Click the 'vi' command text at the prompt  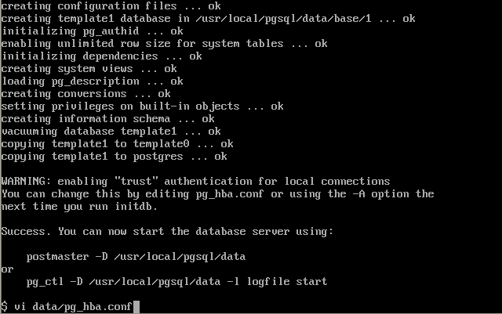point(20,307)
